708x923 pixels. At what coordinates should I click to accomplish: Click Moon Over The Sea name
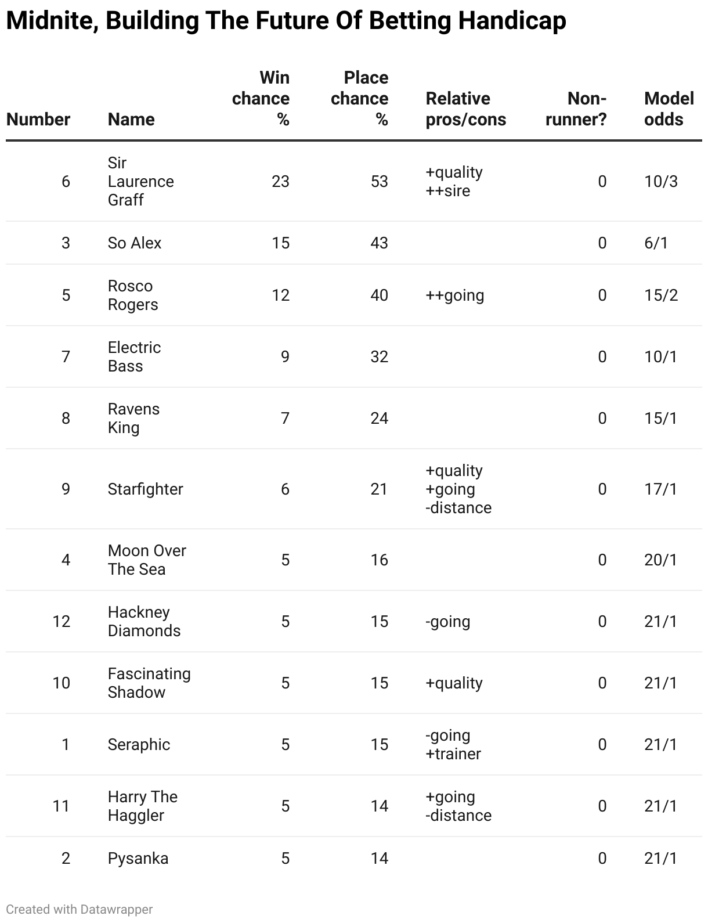[147, 560]
